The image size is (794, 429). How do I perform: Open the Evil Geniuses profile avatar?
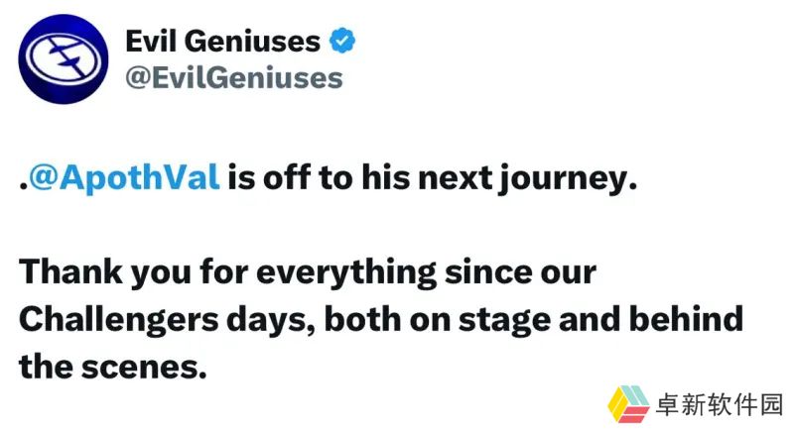click(x=64, y=59)
